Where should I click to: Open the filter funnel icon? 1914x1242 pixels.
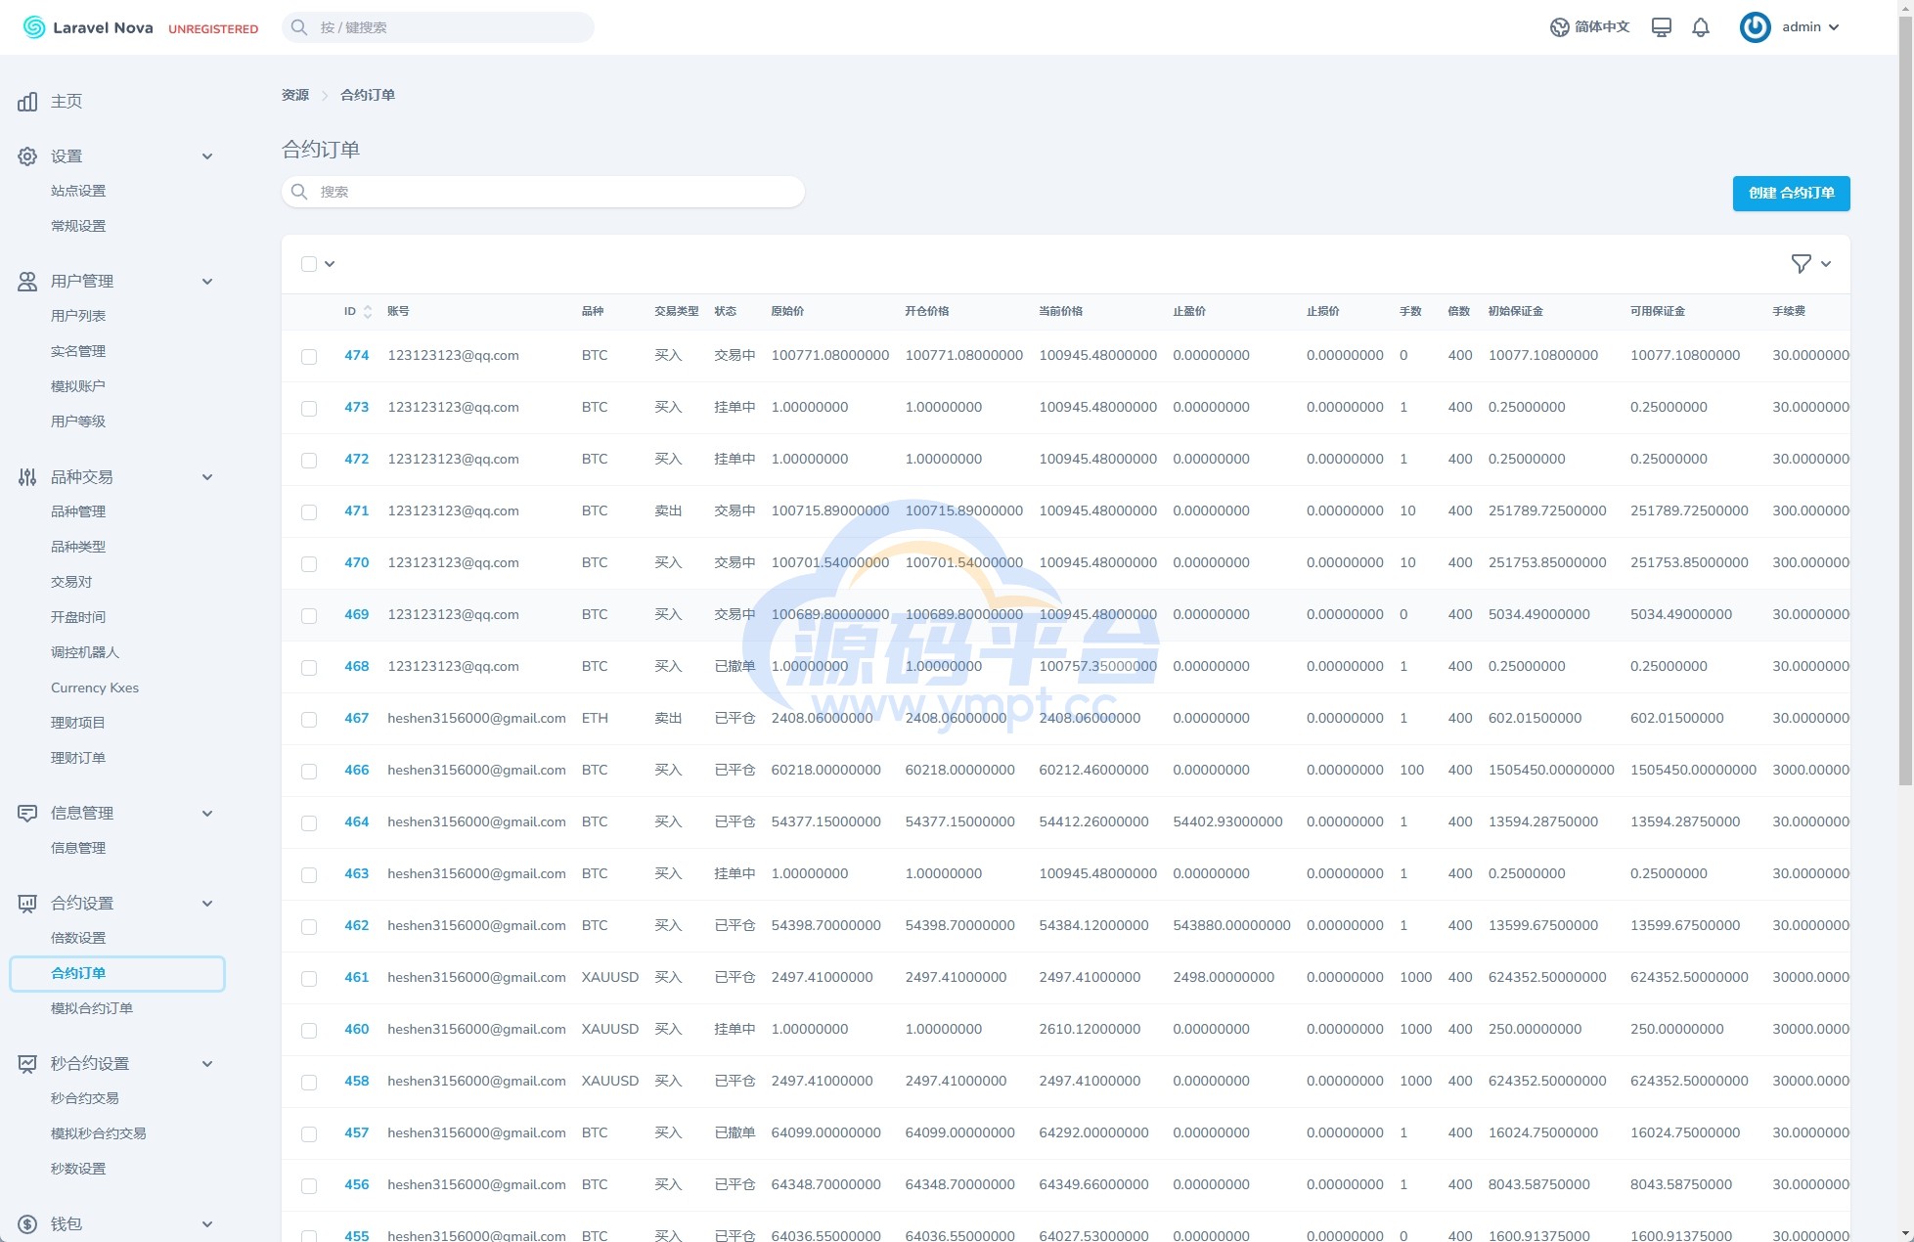(x=1801, y=264)
